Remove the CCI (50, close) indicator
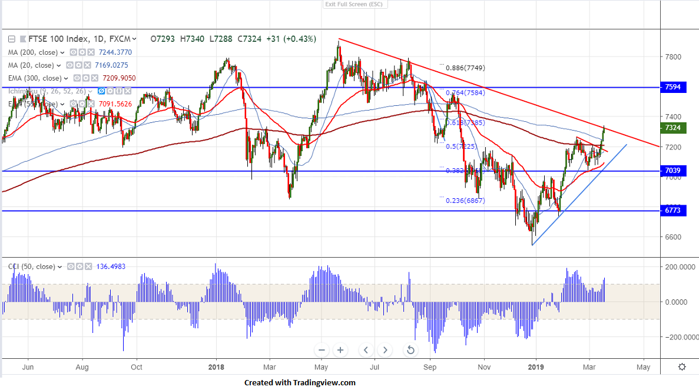Viewport: 699px width, 390px height. 88,266
